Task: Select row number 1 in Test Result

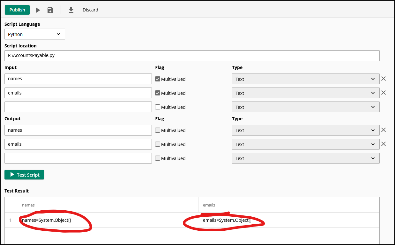Action: tap(11, 220)
